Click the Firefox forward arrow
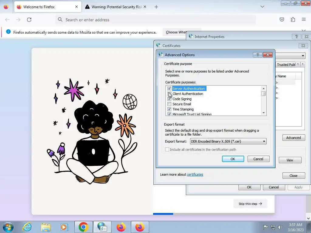311x233 pixels. click(18, 20)
